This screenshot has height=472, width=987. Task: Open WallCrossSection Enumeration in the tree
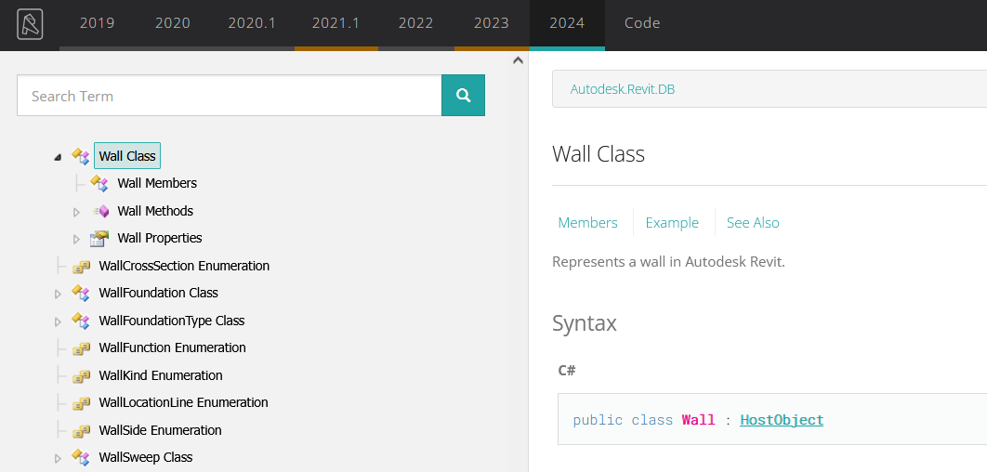point(184,266)
